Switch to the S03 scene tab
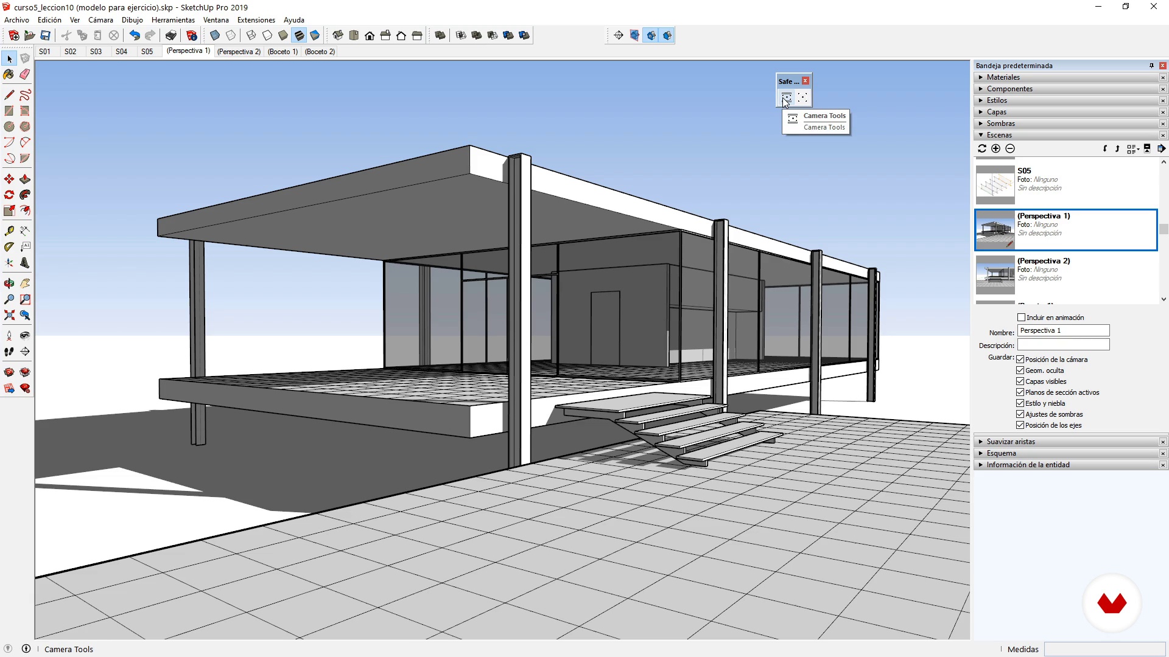 point(96,52)
